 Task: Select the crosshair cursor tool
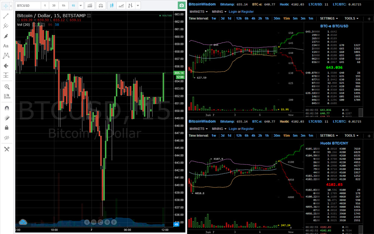click(6, 6)
